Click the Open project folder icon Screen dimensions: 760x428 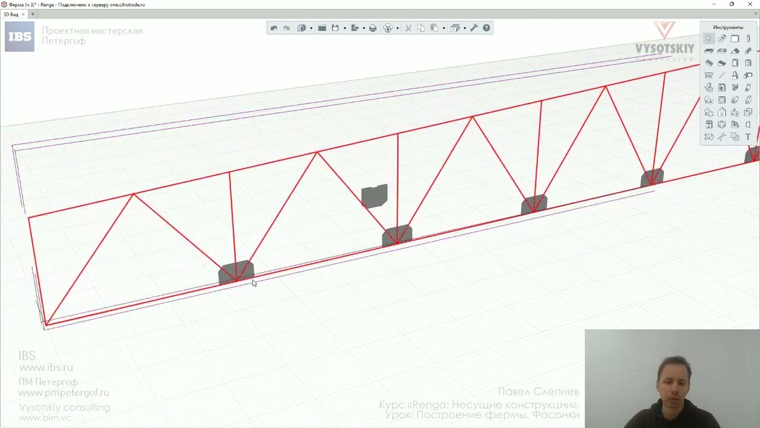[322, 28]
